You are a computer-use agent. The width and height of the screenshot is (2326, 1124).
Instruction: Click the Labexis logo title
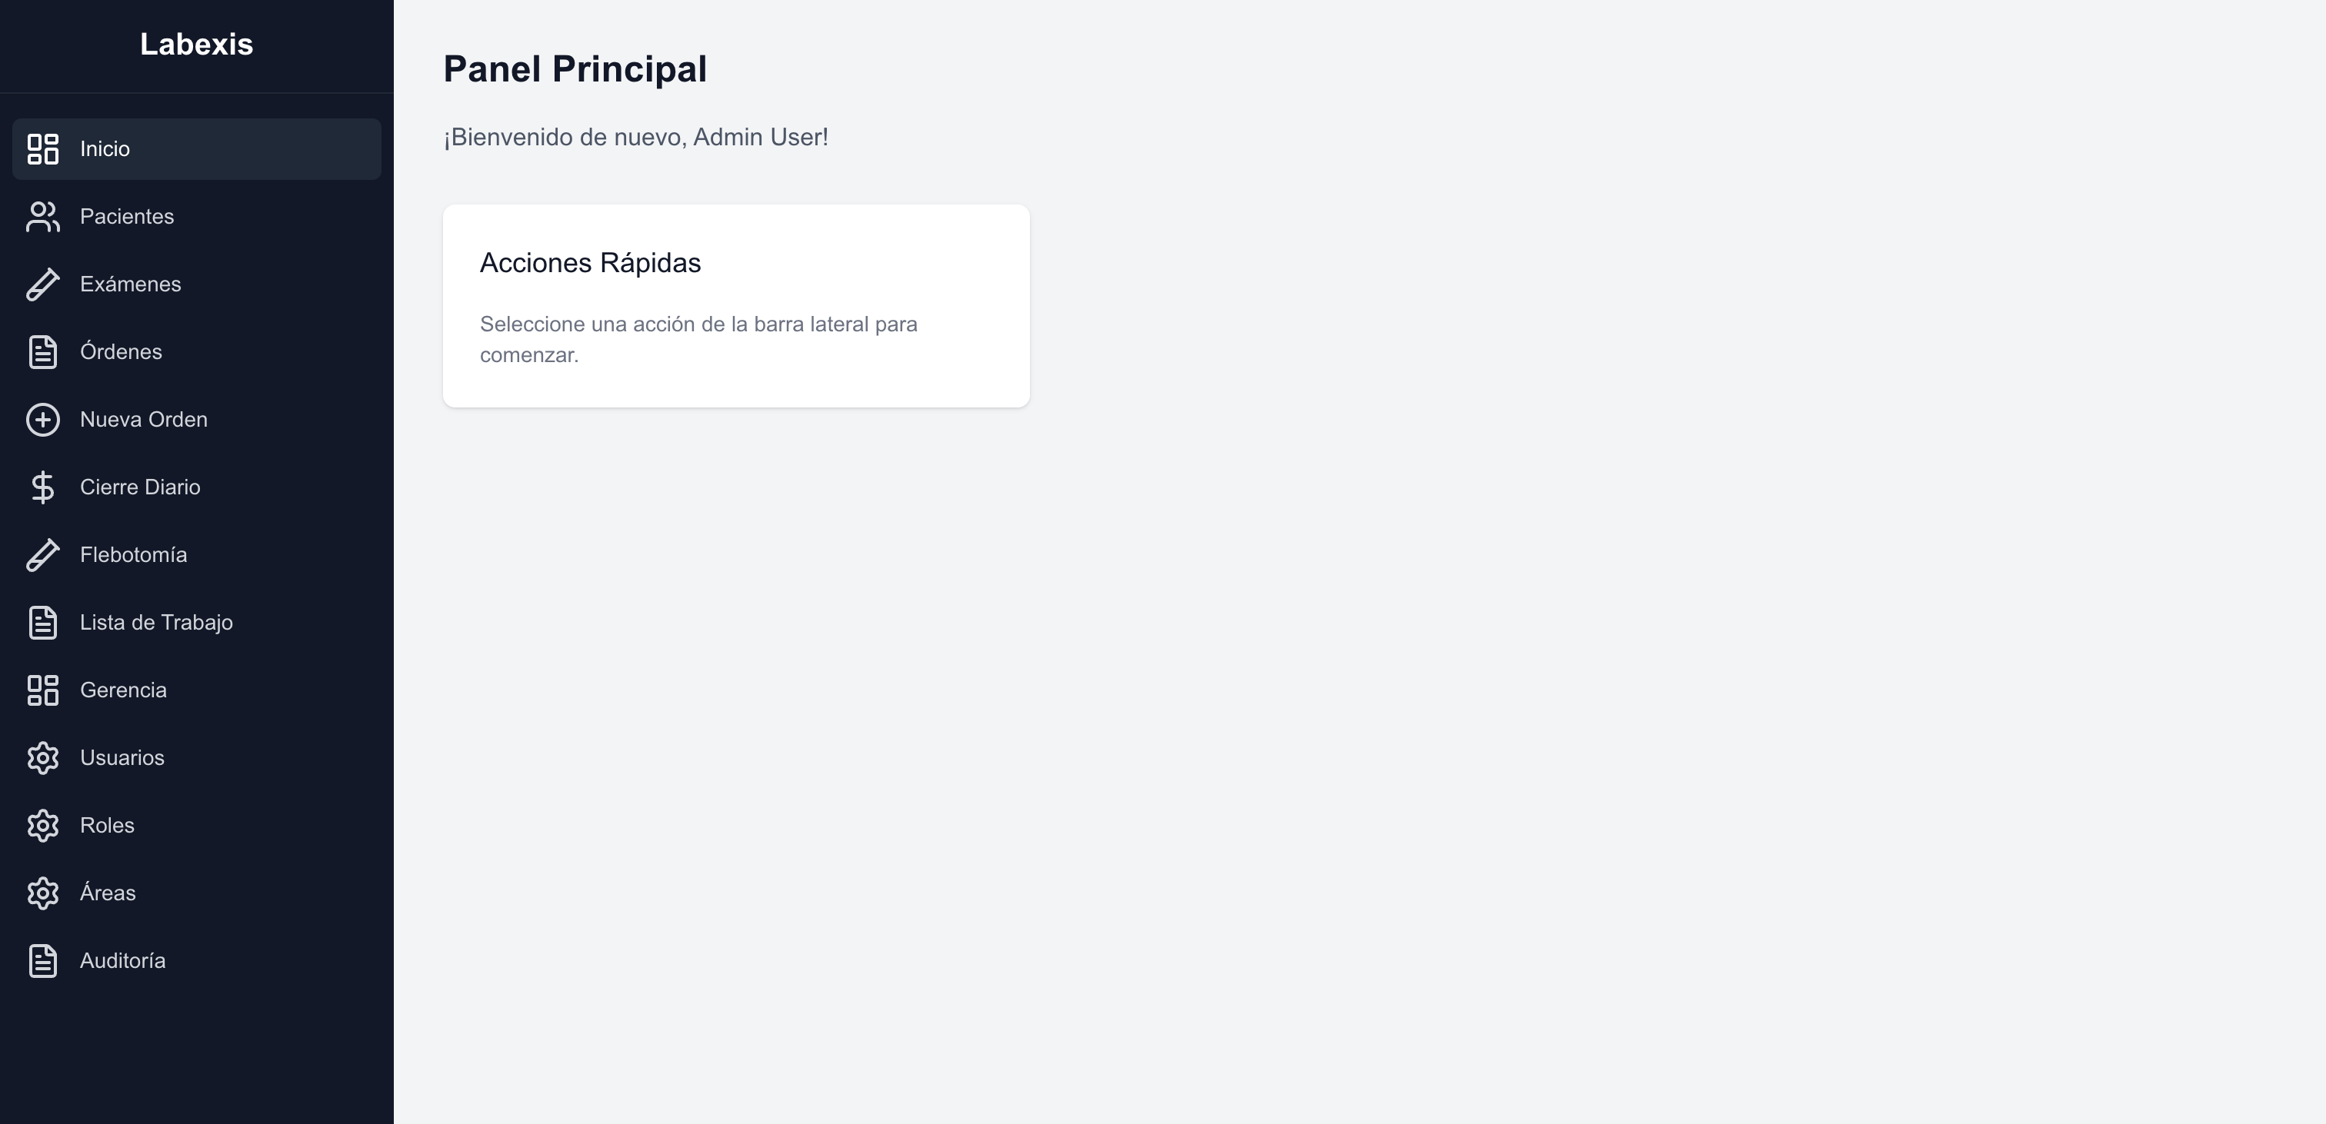196,45
